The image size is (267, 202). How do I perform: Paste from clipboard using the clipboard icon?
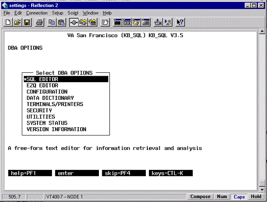tap(61, 22)
